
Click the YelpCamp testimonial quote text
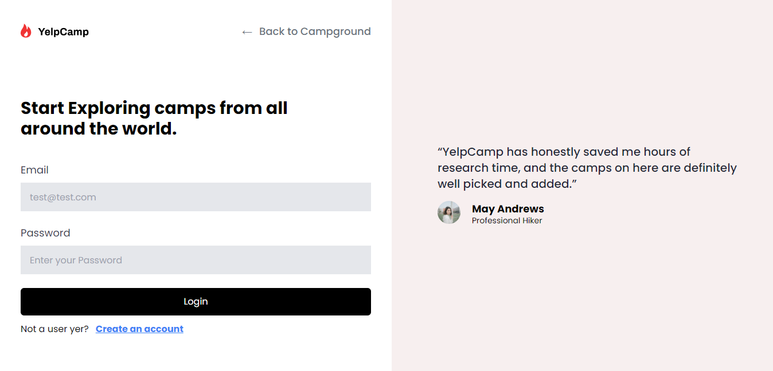[x=587, y=168]
